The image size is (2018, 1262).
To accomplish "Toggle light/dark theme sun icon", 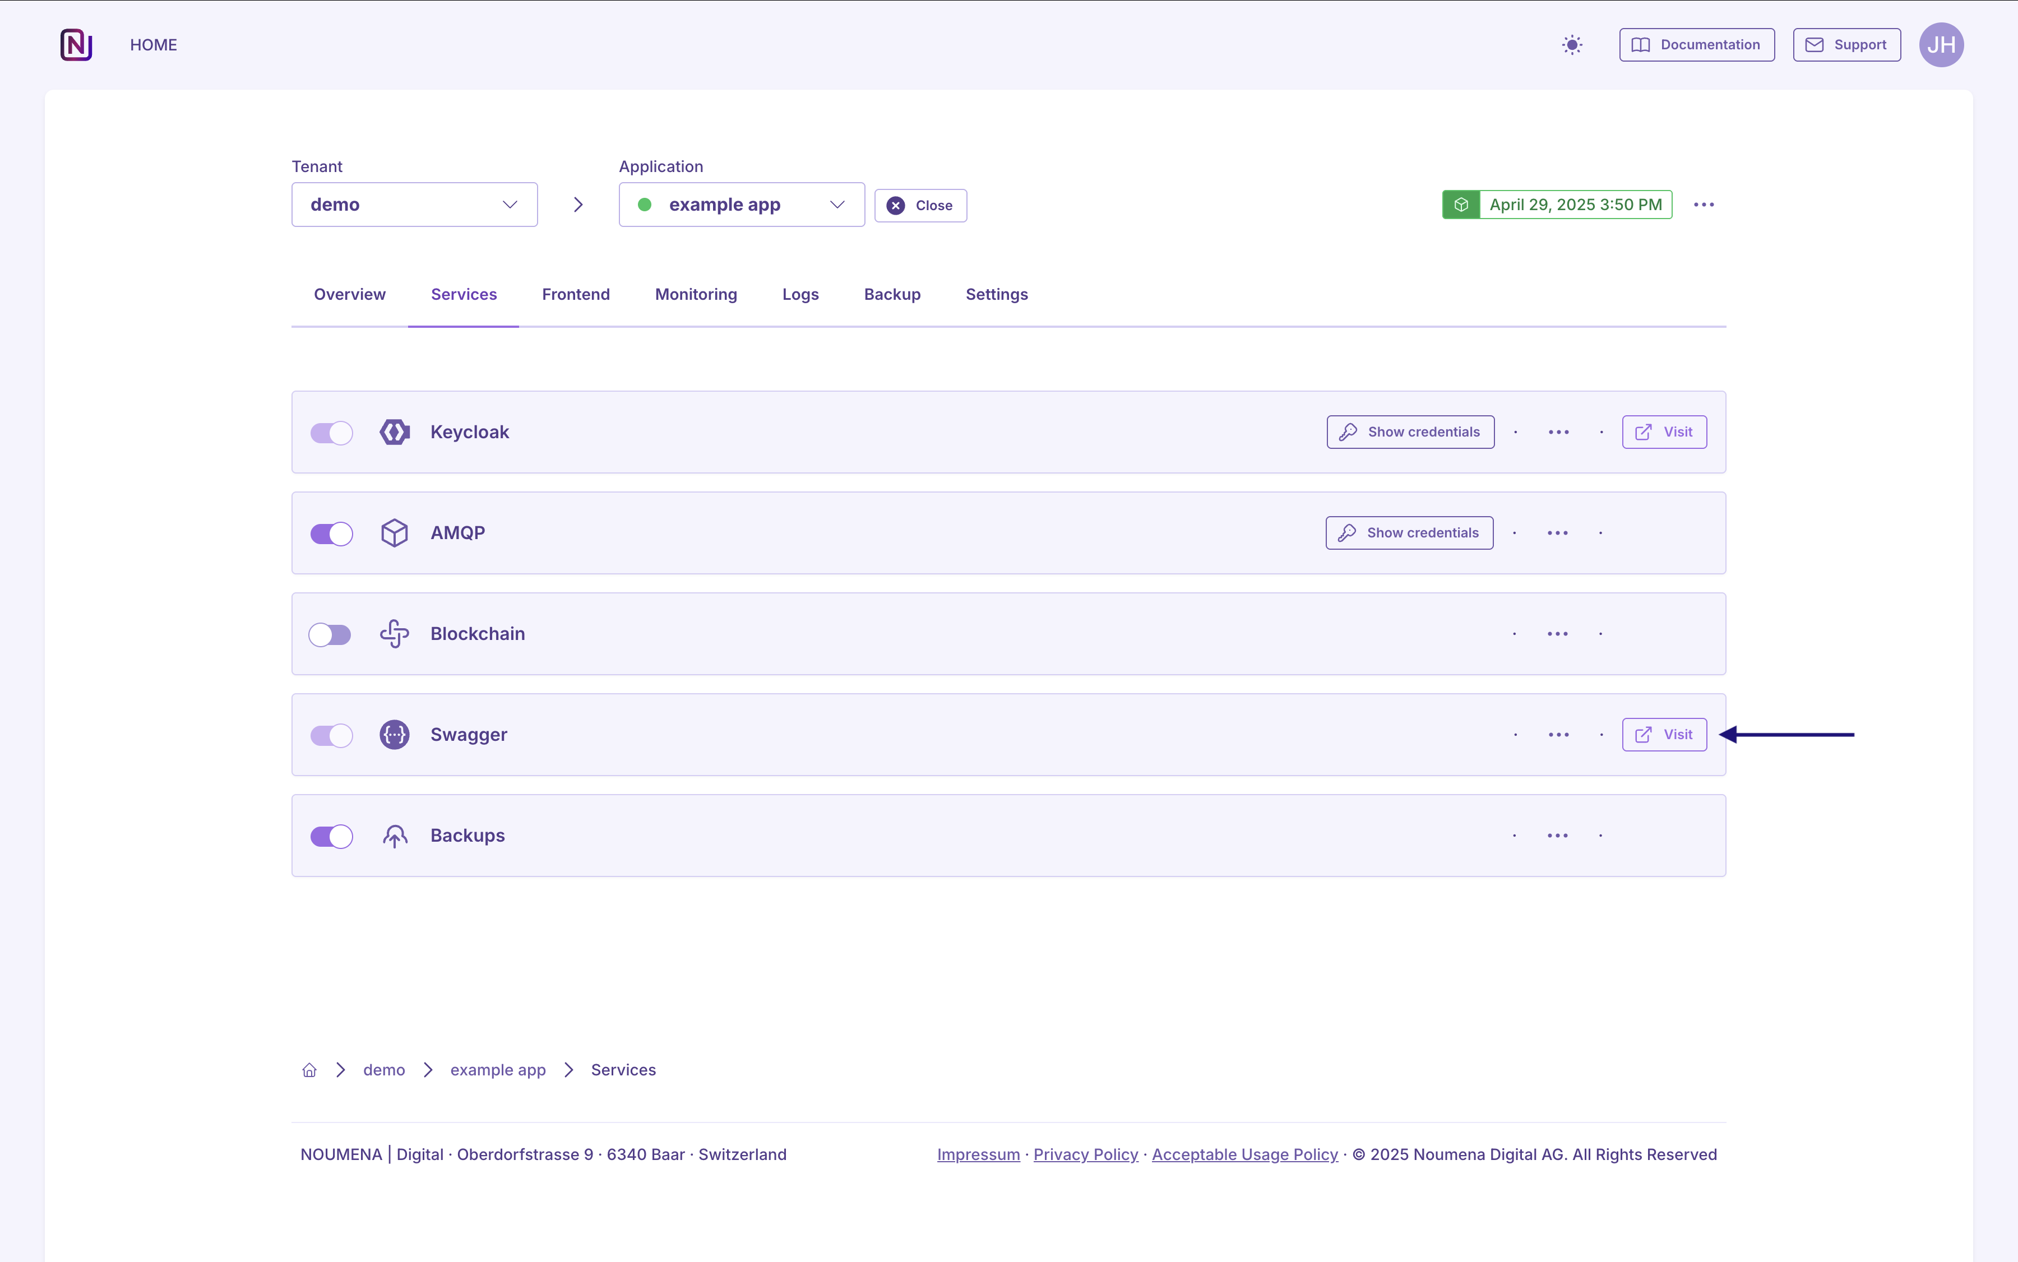I will [1571, 45].
